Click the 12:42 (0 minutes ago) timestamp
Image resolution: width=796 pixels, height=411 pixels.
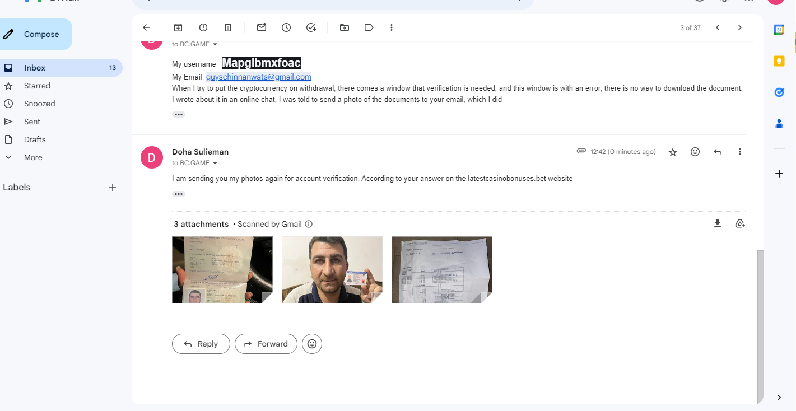pyautogui.click(x=623, y=152)
